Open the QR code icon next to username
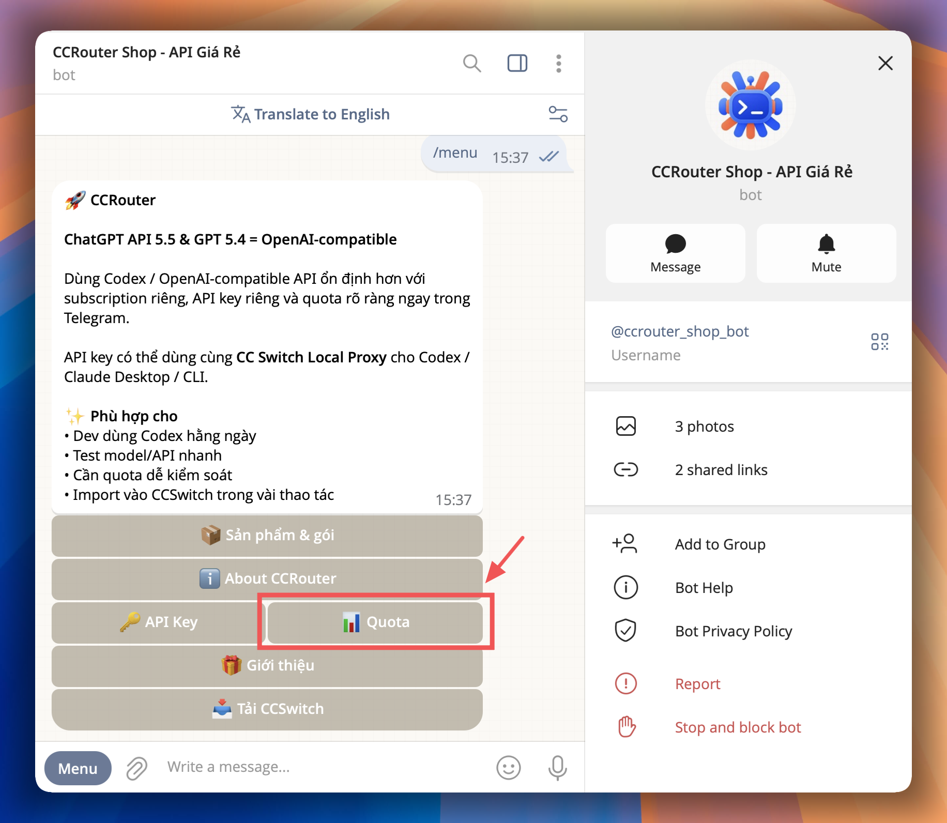947x823 pixels. (879, 342)
